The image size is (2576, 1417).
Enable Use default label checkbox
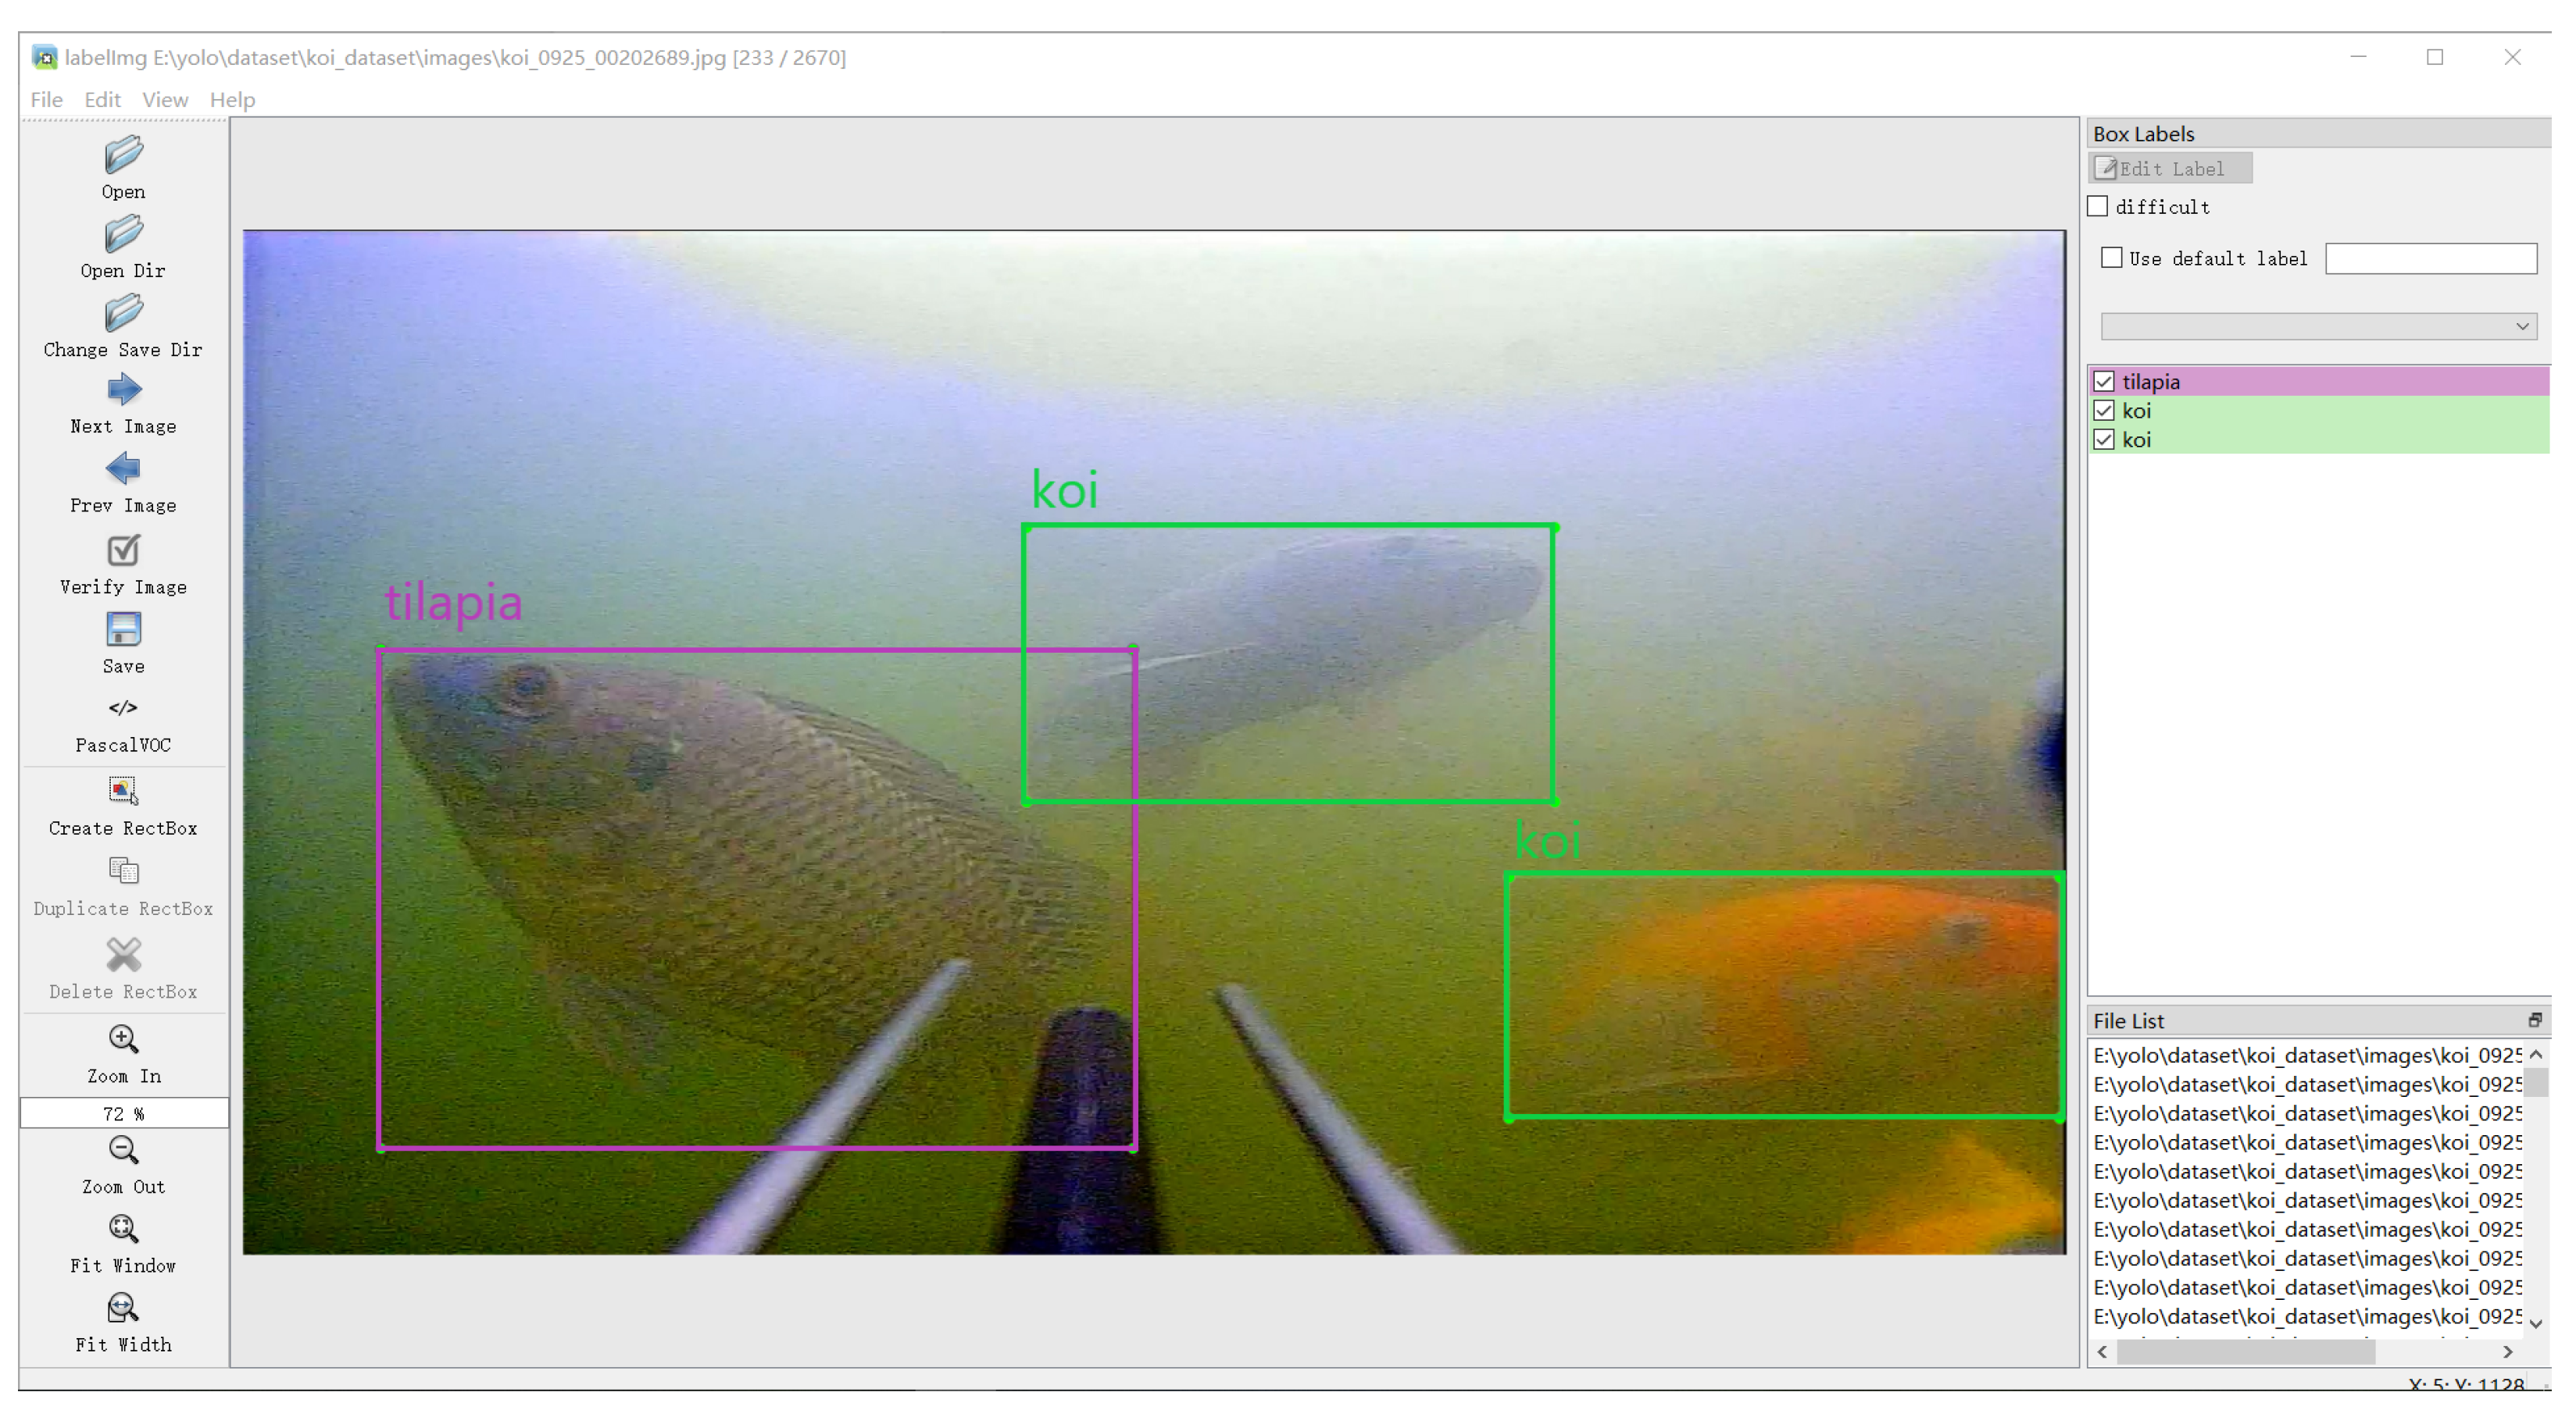(x=2112, y=258)
